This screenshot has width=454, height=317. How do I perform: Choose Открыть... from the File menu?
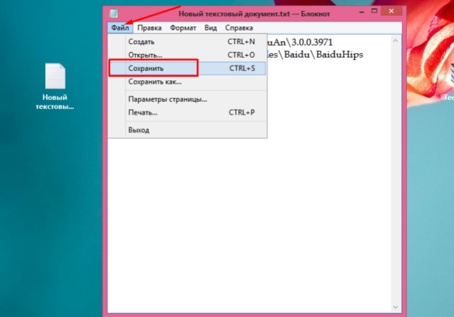point(187,55)
